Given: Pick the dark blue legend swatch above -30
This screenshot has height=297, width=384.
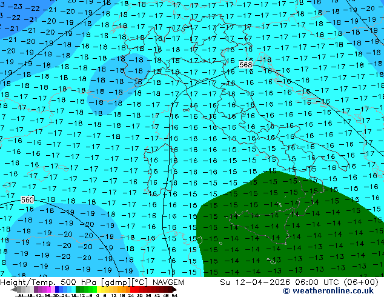Looking at the screenshot, I should point(57,289).
